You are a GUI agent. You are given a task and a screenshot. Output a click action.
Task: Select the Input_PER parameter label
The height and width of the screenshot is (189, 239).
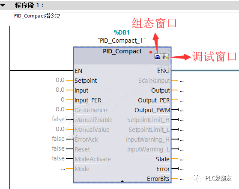pyautogui.click(x=88, y=100)
